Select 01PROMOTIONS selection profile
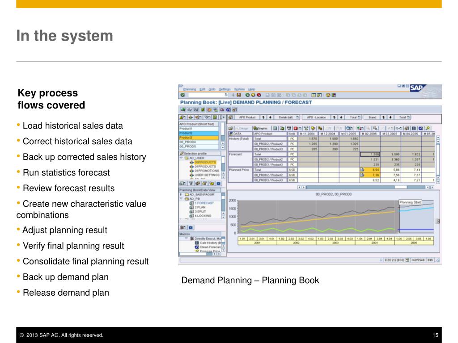This screenshot has width=458, height=343. click(207, 171)
